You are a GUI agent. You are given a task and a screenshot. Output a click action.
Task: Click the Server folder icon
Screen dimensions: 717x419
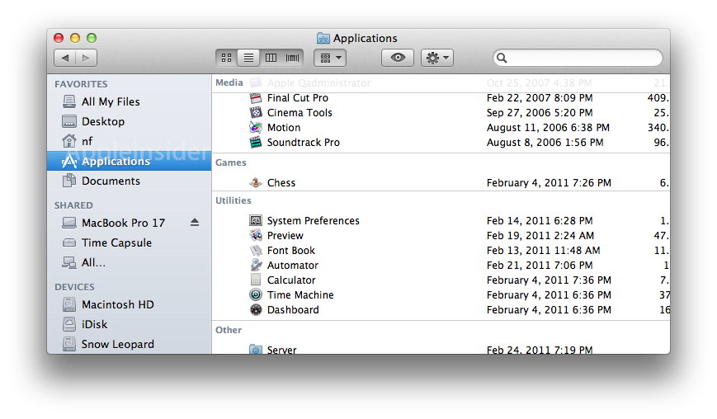point(256,350)
